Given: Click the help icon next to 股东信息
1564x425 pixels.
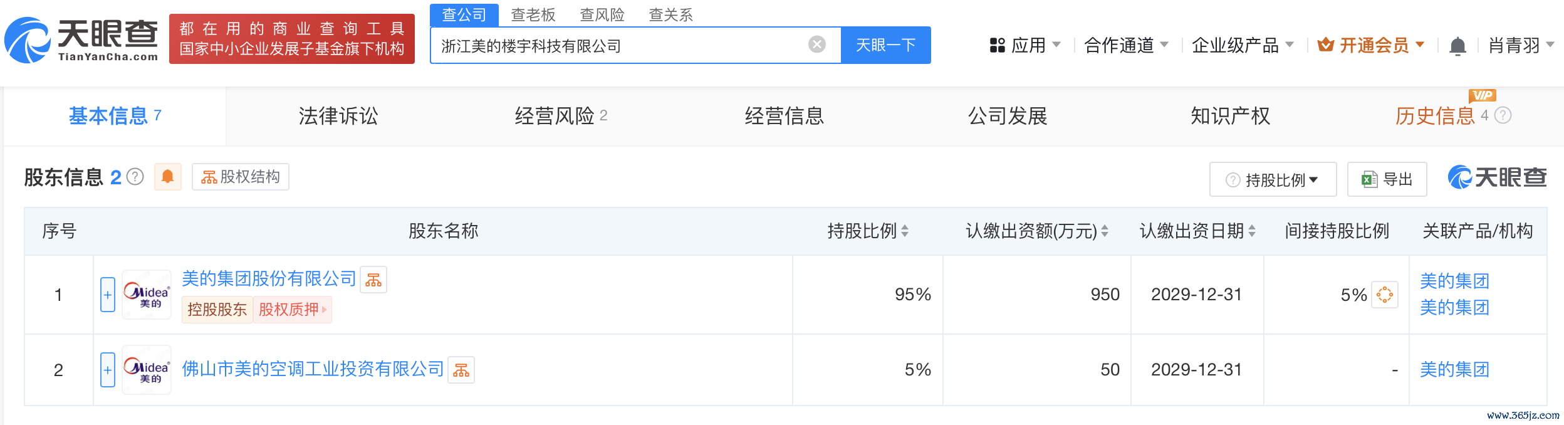Looking at the screenshot, I should click(135, 177).
